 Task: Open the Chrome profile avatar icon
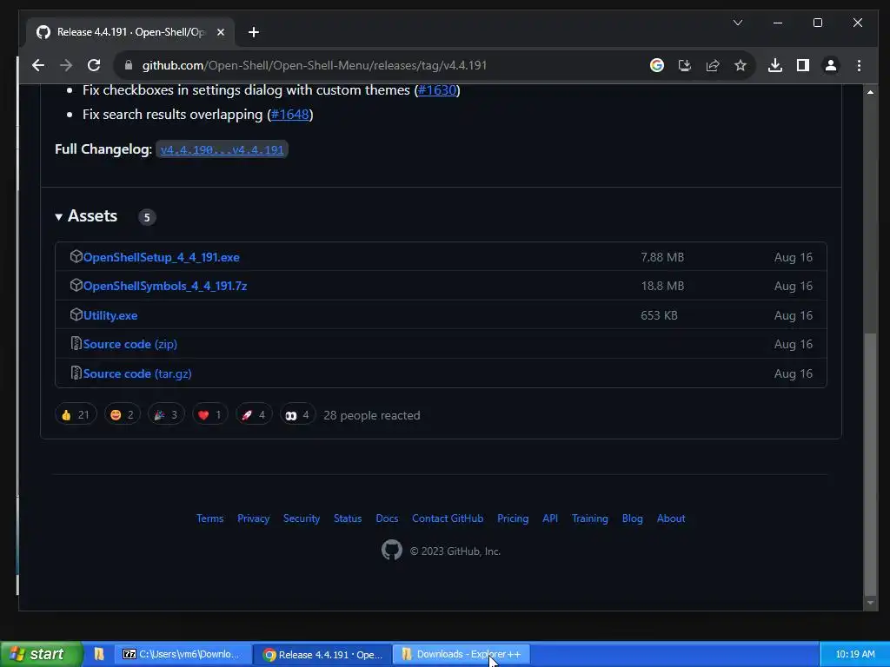[x=830, y=65]
